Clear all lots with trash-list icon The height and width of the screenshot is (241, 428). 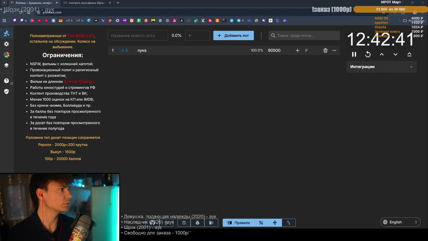pyautogui.click(x=211, y=223)
